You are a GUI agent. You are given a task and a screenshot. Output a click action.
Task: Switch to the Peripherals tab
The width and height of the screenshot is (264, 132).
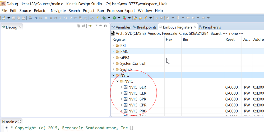click(x=210, y=27)
